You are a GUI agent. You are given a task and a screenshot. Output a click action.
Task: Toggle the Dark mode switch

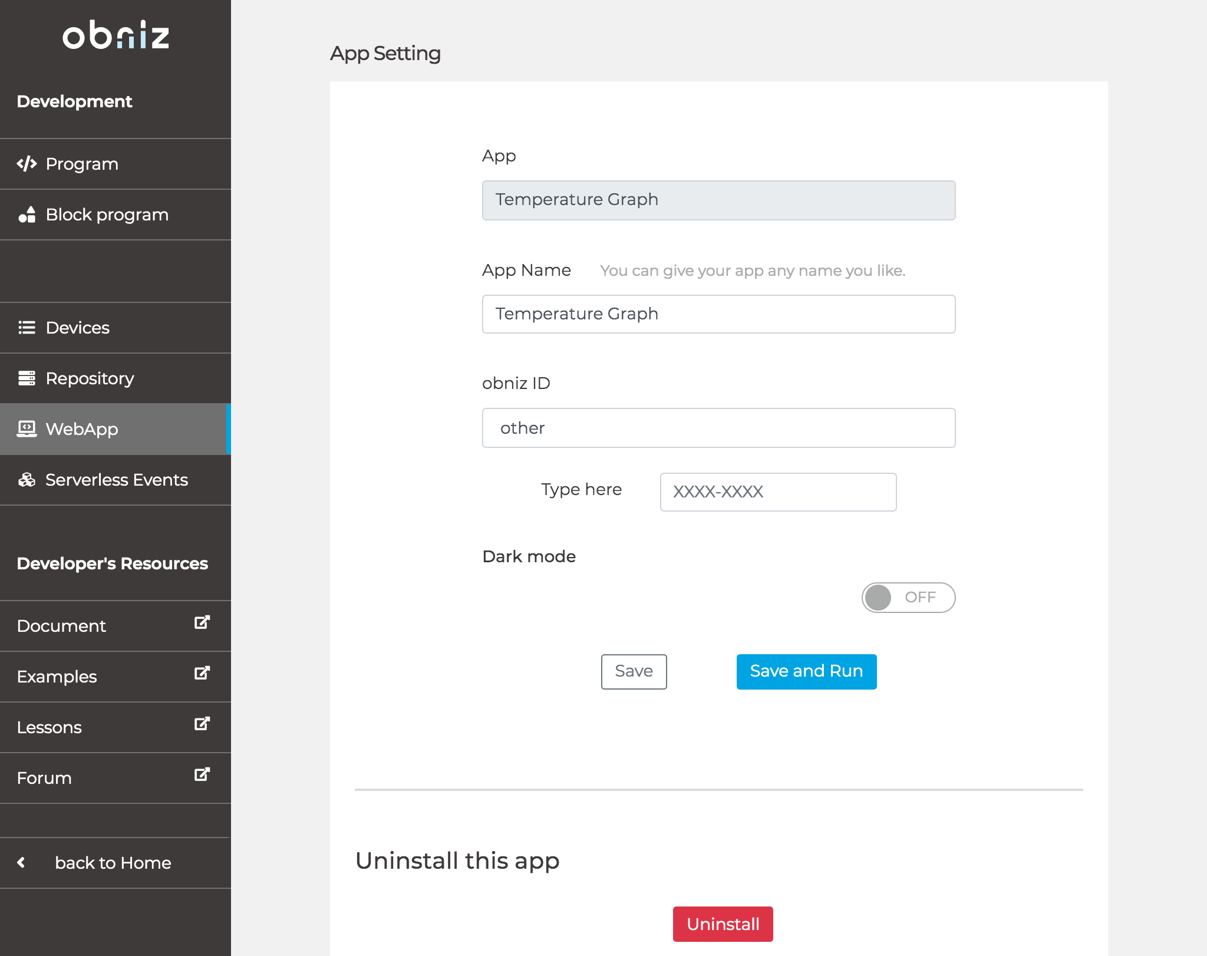tap(908, 598)
